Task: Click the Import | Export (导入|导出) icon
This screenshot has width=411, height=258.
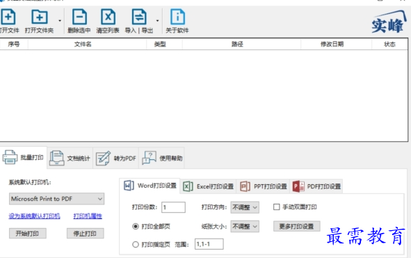Action: (x=139, y=17)
